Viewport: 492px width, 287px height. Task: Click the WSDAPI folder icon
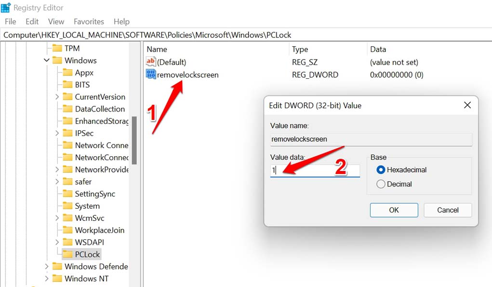pos(67,242)
